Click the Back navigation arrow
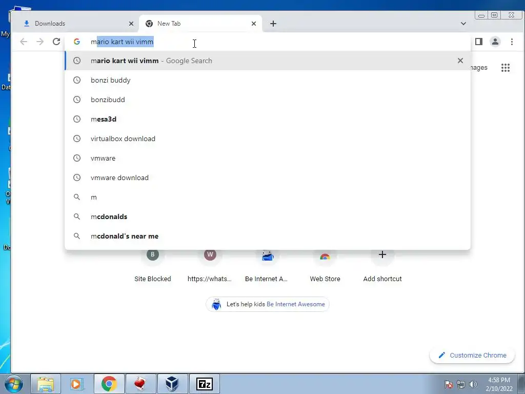Image resolution: width=525 pixels, height=394 pixels. pyautogui.click(x=24, y=42)
